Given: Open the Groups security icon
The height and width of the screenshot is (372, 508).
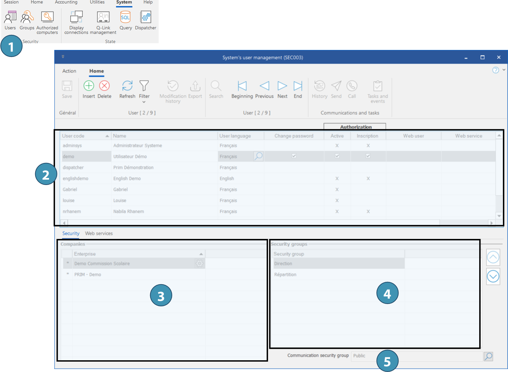Looking at the screenshot, I should click(27, 17).
